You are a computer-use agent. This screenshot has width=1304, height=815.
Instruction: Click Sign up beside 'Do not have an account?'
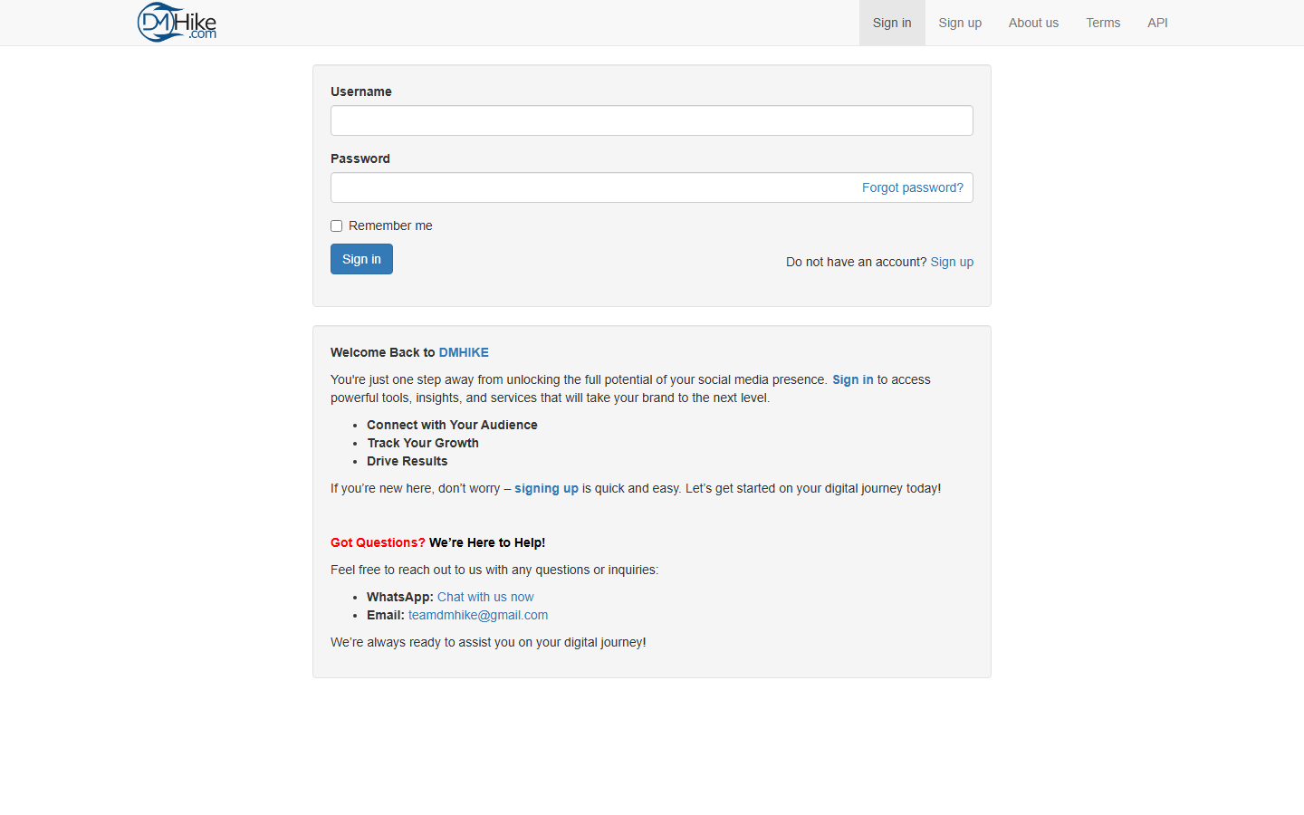(951, 262)
